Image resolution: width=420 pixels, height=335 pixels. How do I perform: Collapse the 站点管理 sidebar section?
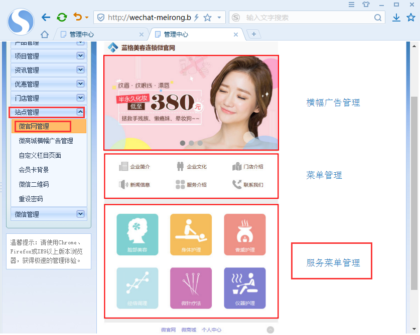point(80,112)
